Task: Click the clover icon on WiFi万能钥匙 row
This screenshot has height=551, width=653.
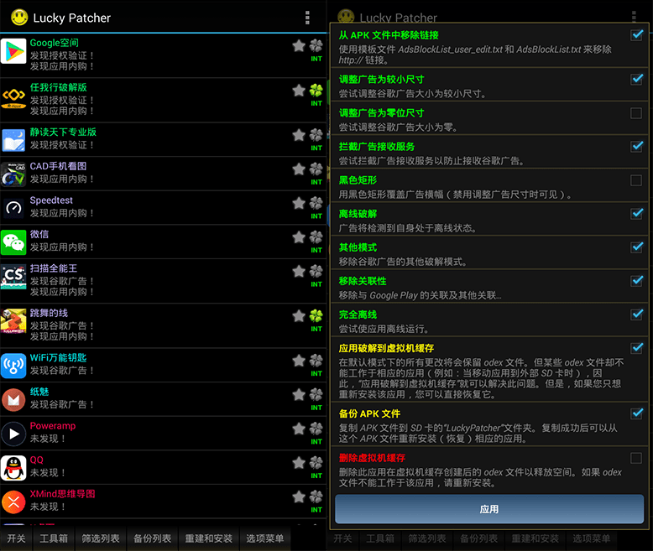Action: point(316,361)
